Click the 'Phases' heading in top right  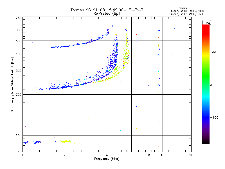click(x=182, y=8)
